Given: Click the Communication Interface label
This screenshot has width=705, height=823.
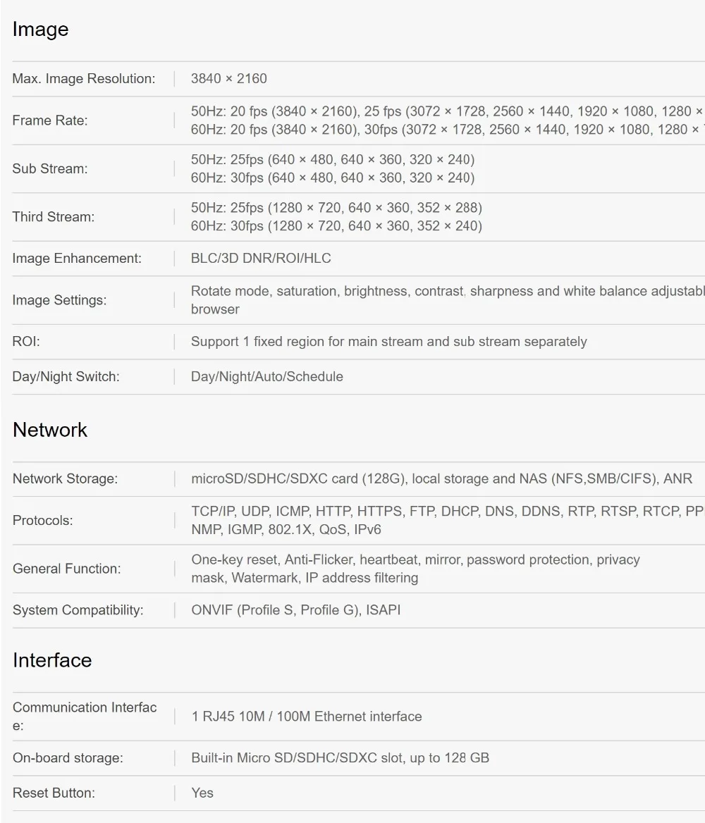Looking at the screenshot, I should click(85, 717).
